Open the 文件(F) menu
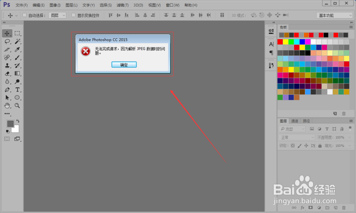 [22, 5]
